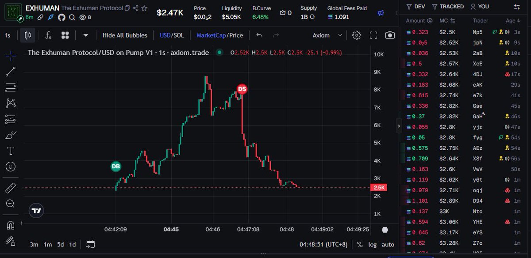Select the 1m range

pyautogui.click(x=47, y=244)
